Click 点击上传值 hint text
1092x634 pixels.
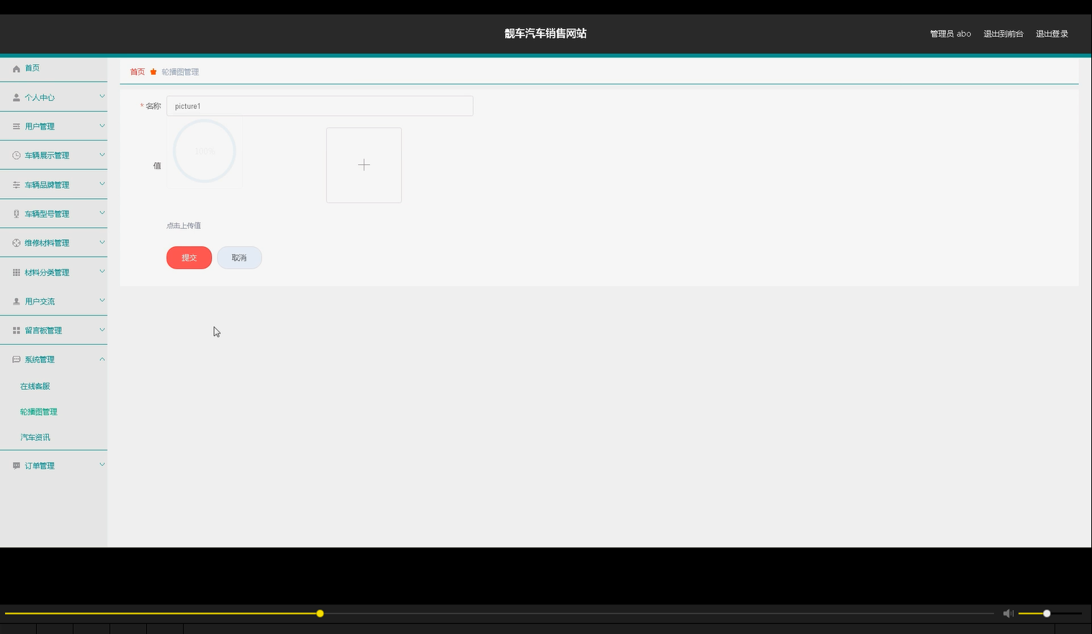pos(184,226)
